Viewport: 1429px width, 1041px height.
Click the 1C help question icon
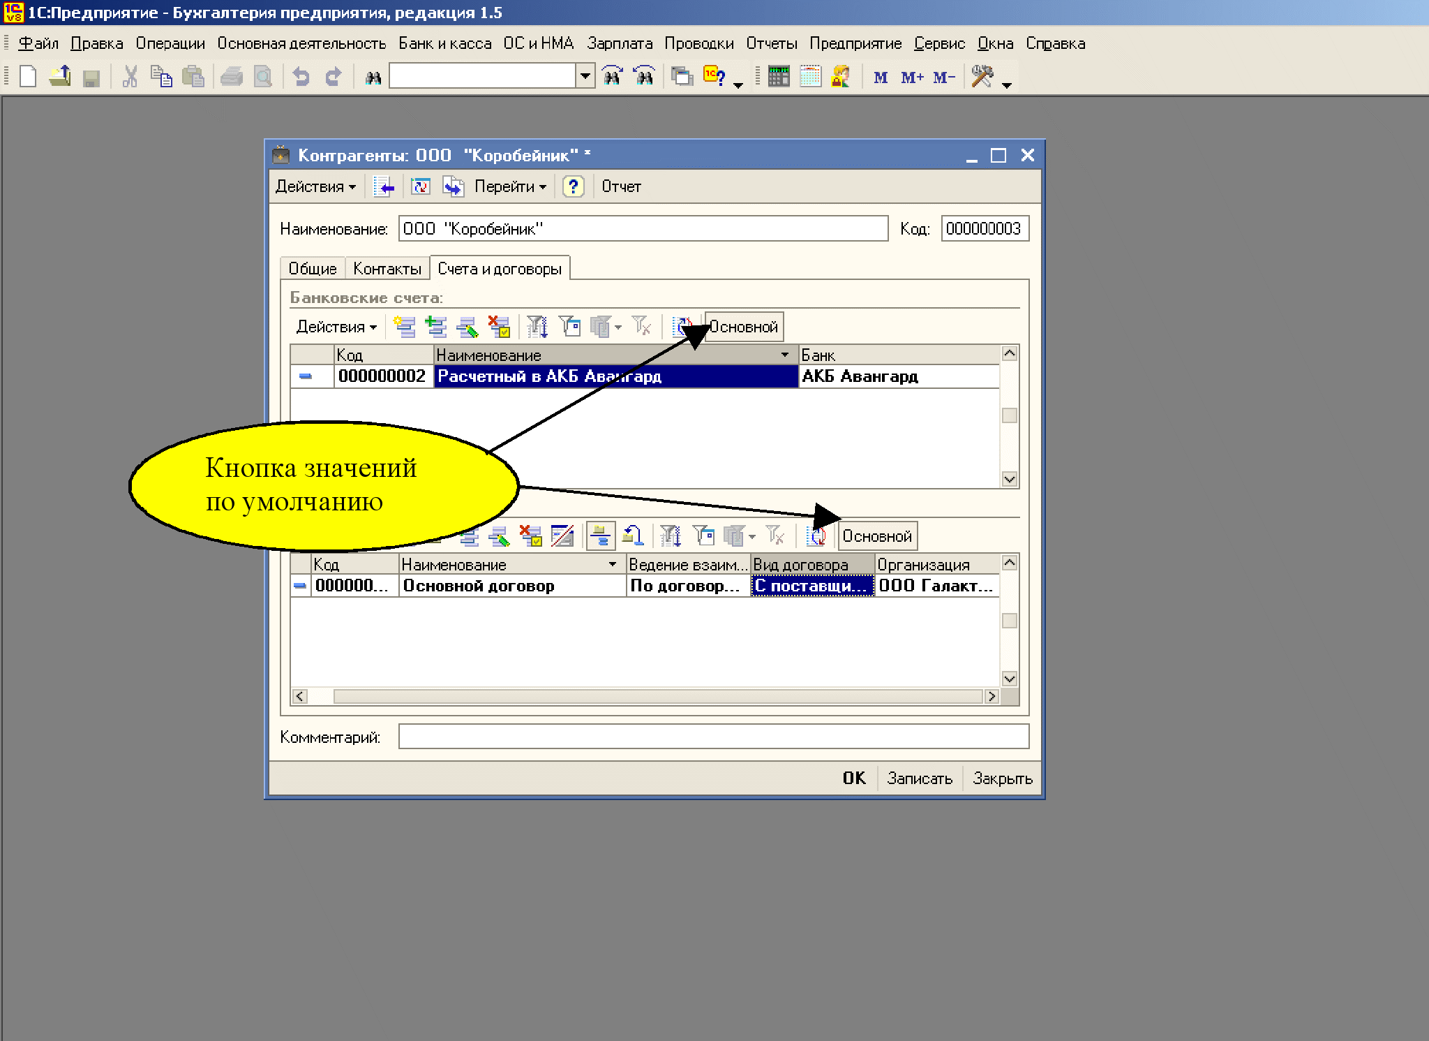[714, 76]
